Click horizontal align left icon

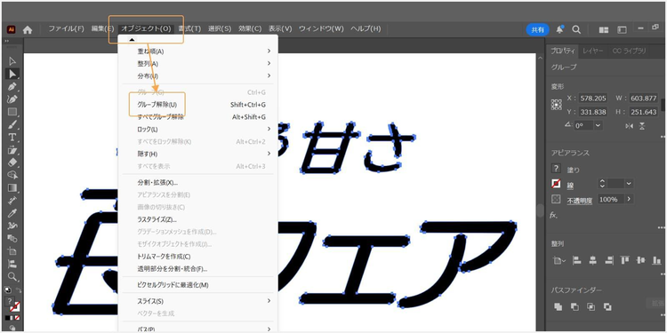pos(577,260)
